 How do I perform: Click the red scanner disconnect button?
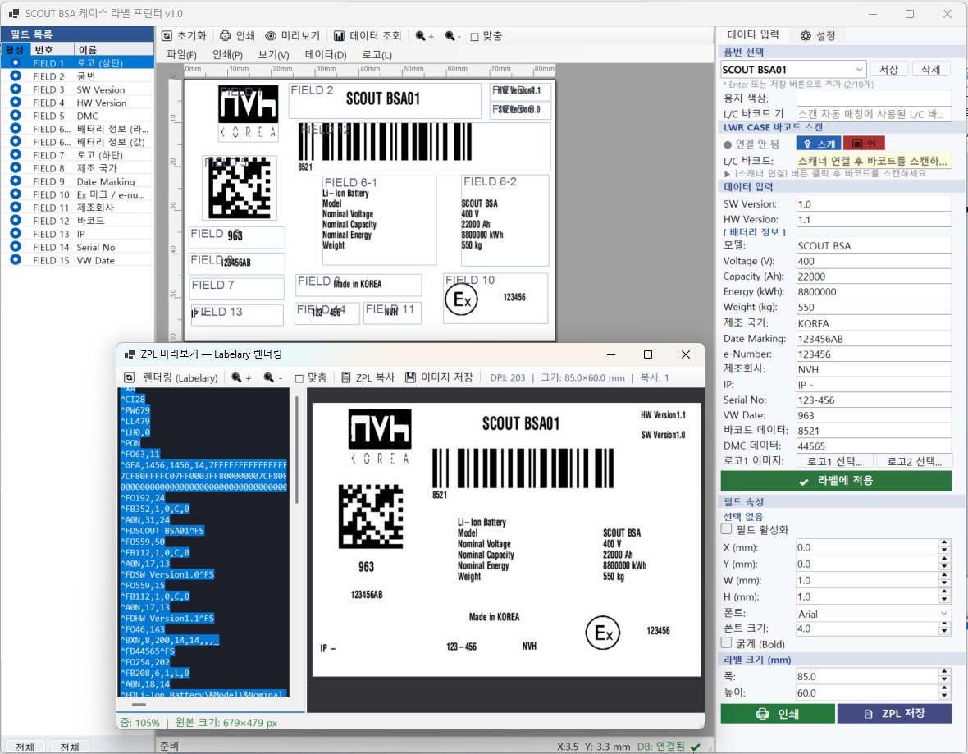[865, 144]
